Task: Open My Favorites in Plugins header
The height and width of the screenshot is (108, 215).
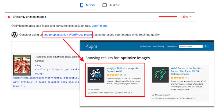Action: point(145,46)
